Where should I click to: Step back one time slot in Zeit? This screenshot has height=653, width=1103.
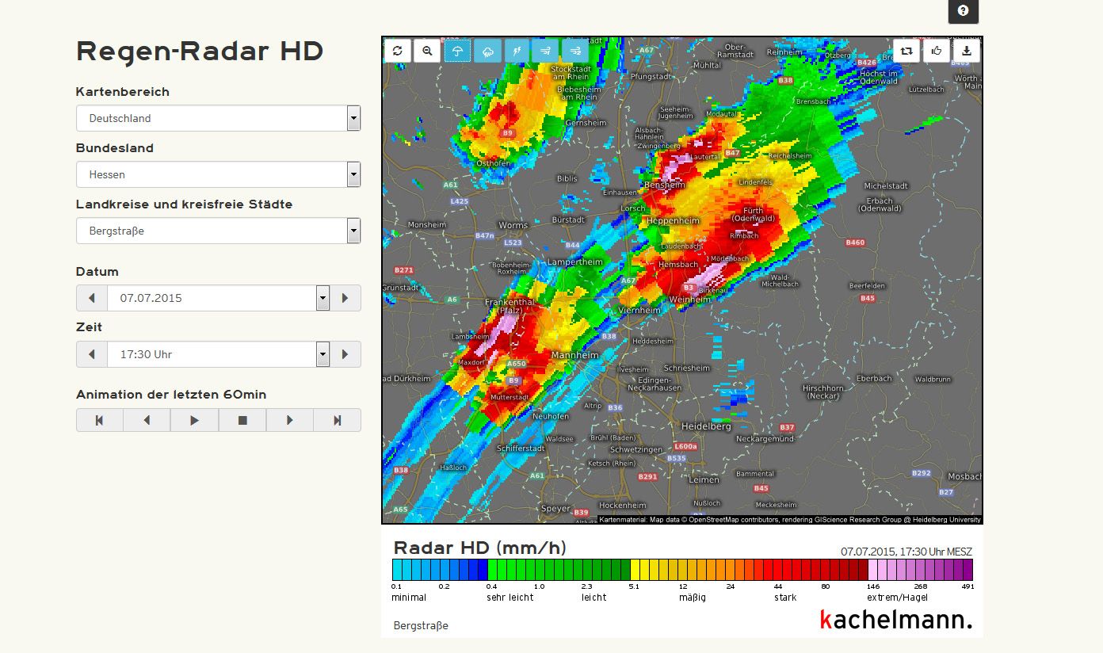pos(92,354)
